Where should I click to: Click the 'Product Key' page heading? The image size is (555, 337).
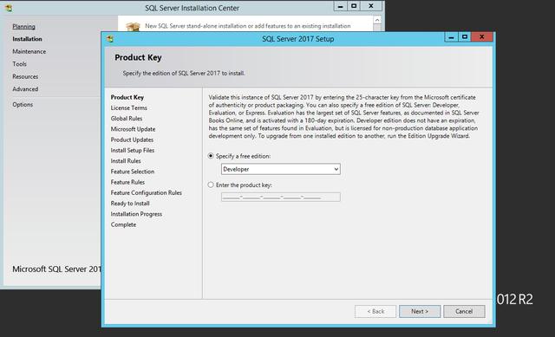pyautogui.click(x=138, y=57)
